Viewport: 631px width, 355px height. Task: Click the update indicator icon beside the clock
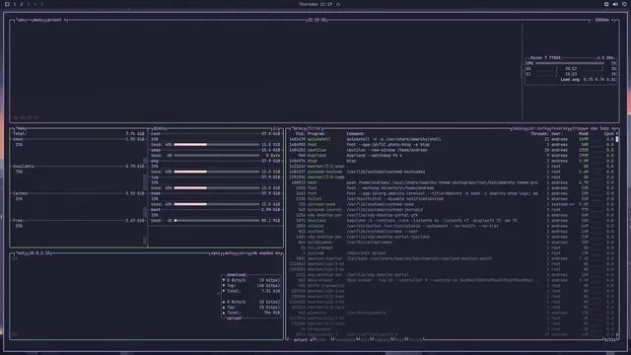[338, 4]
